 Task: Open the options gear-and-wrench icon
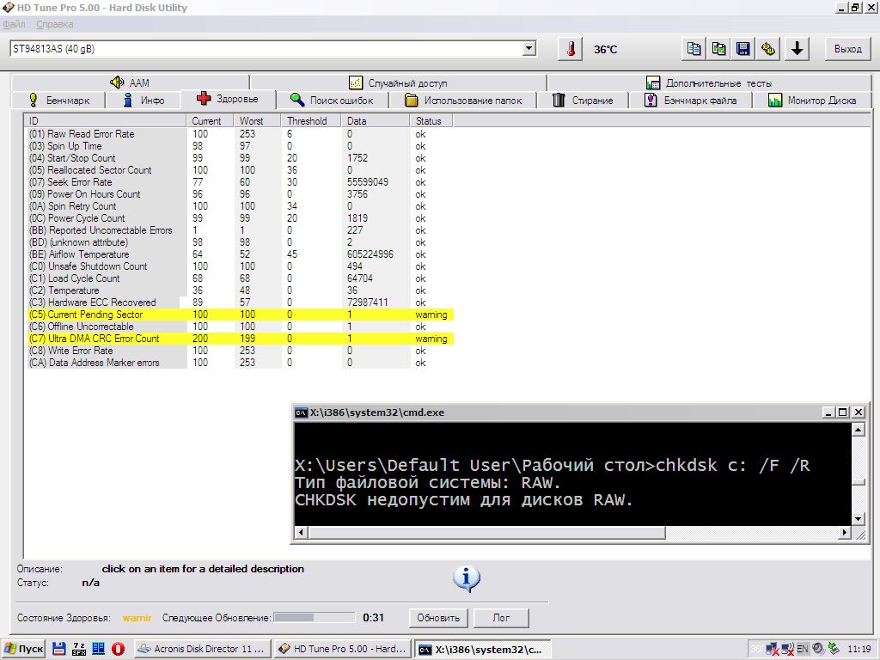point(768,49)
